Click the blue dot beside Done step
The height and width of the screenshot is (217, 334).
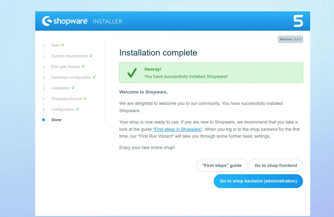(44, 120)
